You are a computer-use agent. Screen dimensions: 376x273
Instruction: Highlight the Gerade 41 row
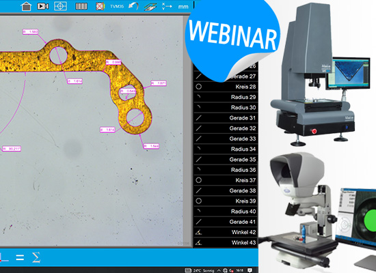(x=226, y=222)
